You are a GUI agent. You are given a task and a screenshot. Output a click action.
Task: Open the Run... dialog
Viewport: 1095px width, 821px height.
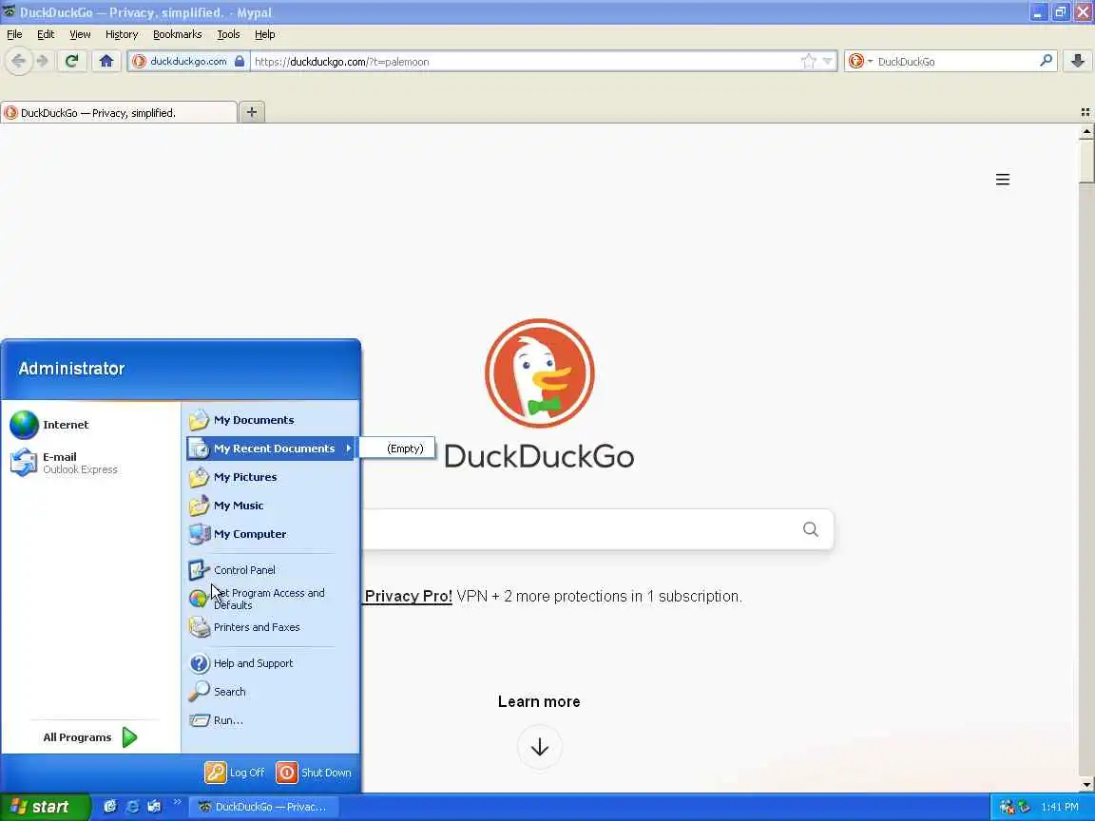click(x=271, y=720)
